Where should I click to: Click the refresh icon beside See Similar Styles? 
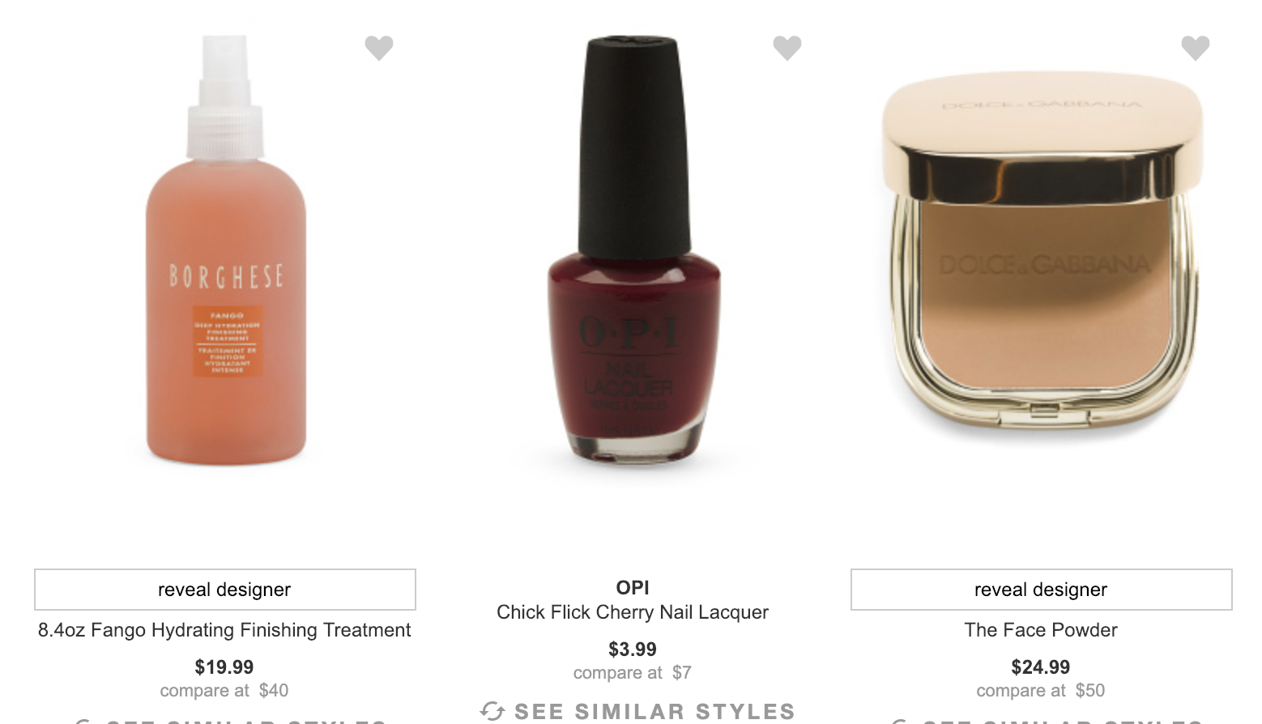click(x=492, y=712)
